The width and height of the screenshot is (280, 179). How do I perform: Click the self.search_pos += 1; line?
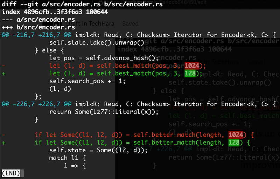click(x=87, y=81)
